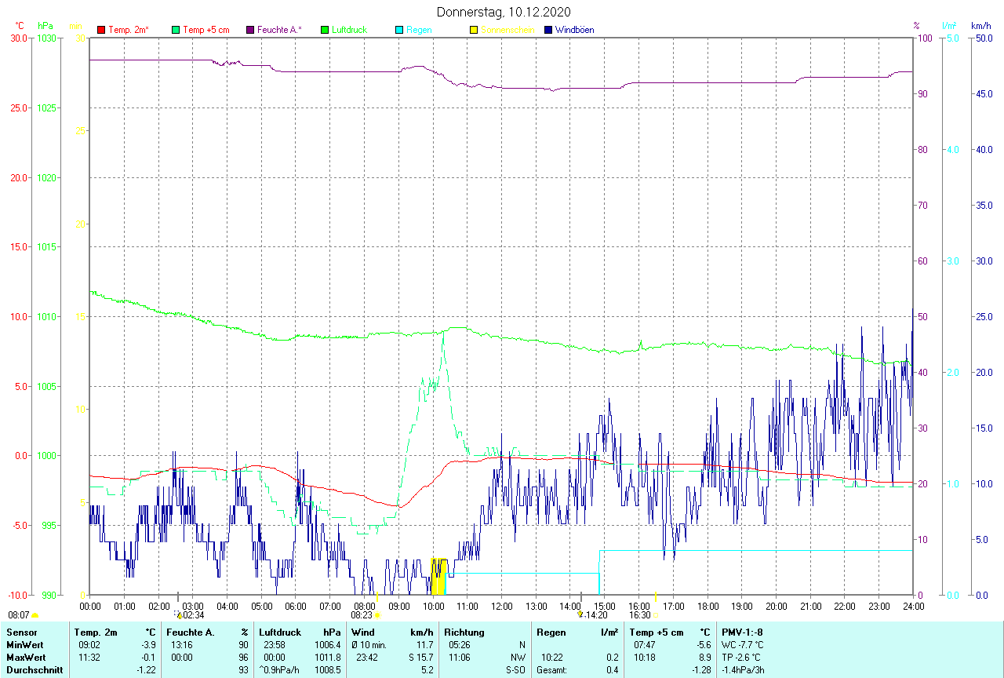Image resolution: width=1004 pixels, height=678 pixels.
Task: Click the '%' unit label above the humidity axis
Action: click(x=916, y=26)
